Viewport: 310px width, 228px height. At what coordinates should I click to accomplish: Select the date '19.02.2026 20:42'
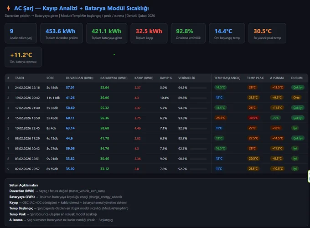pyautogui.click(x=27, y=98)
